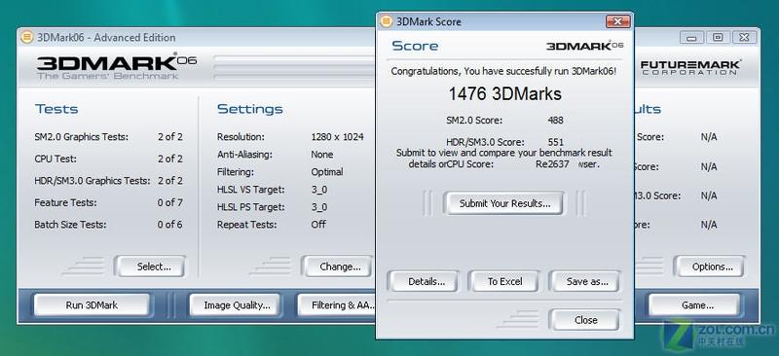Screen dimensions: 779x356
Task: Click the 3DMark Score dialog title icon
Action: [x=386, y=21]
